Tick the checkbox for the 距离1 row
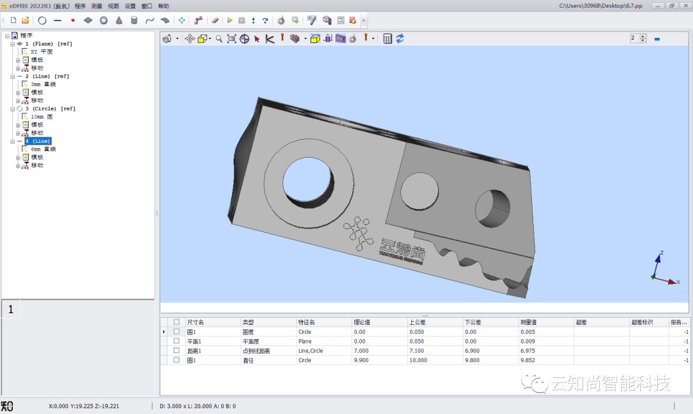 coord(176,351)
